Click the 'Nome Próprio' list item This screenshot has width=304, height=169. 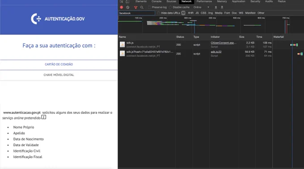coord(24,127)
